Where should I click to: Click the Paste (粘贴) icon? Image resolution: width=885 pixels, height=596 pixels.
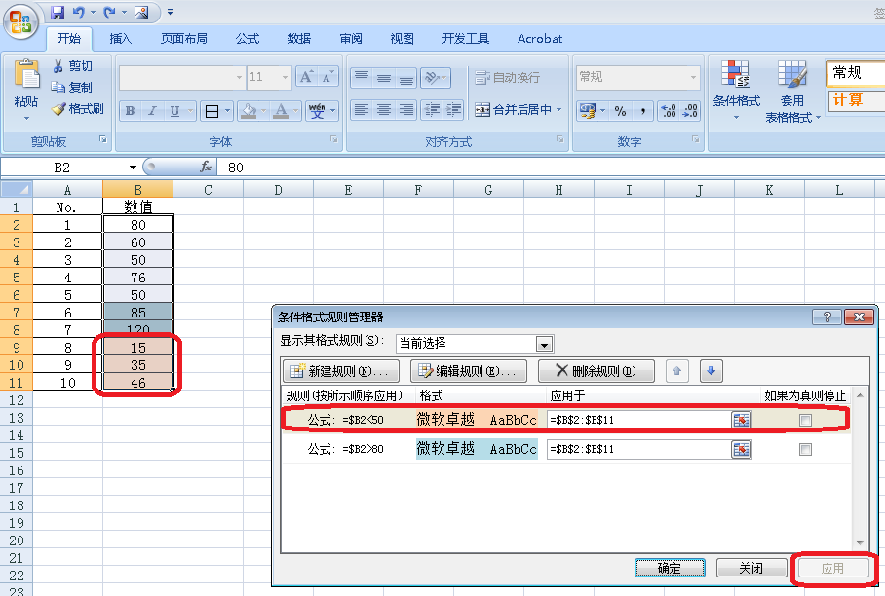[26, 74]
